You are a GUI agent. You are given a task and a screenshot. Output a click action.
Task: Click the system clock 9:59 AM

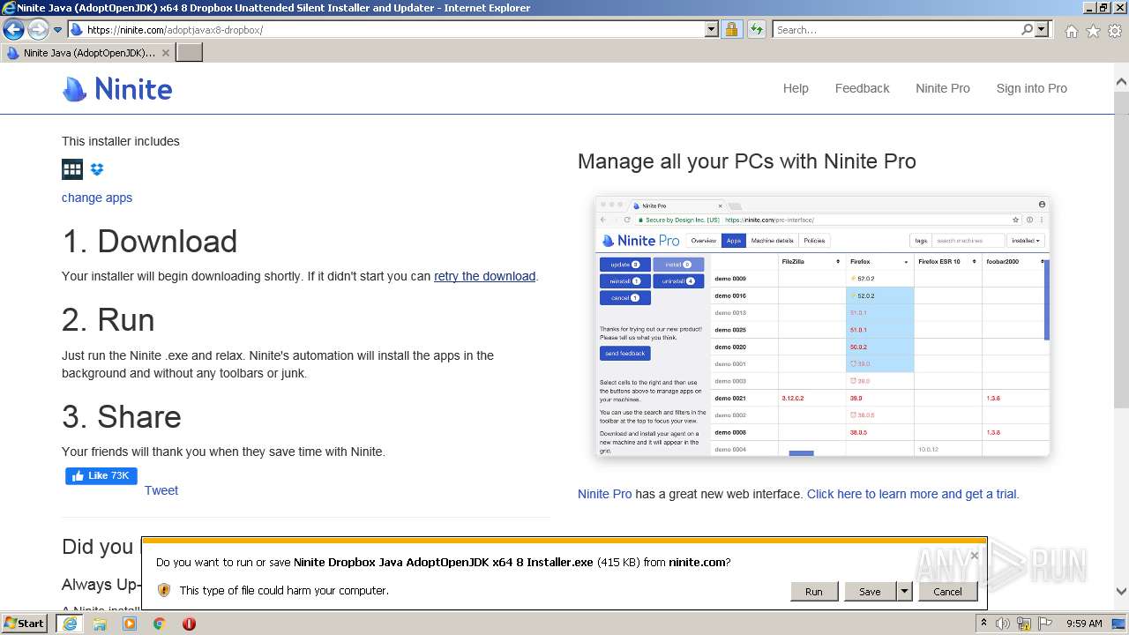[1084, 624]
